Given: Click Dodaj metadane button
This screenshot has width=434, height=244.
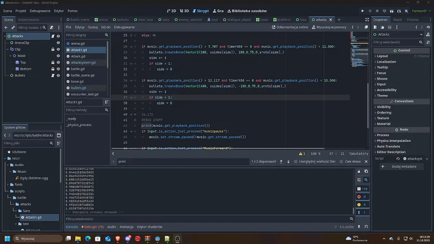Looking at the screenshot, I should 401,166.
